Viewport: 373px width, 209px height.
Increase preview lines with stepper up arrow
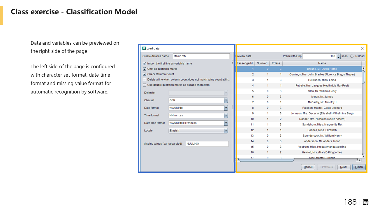coord(338,55)
